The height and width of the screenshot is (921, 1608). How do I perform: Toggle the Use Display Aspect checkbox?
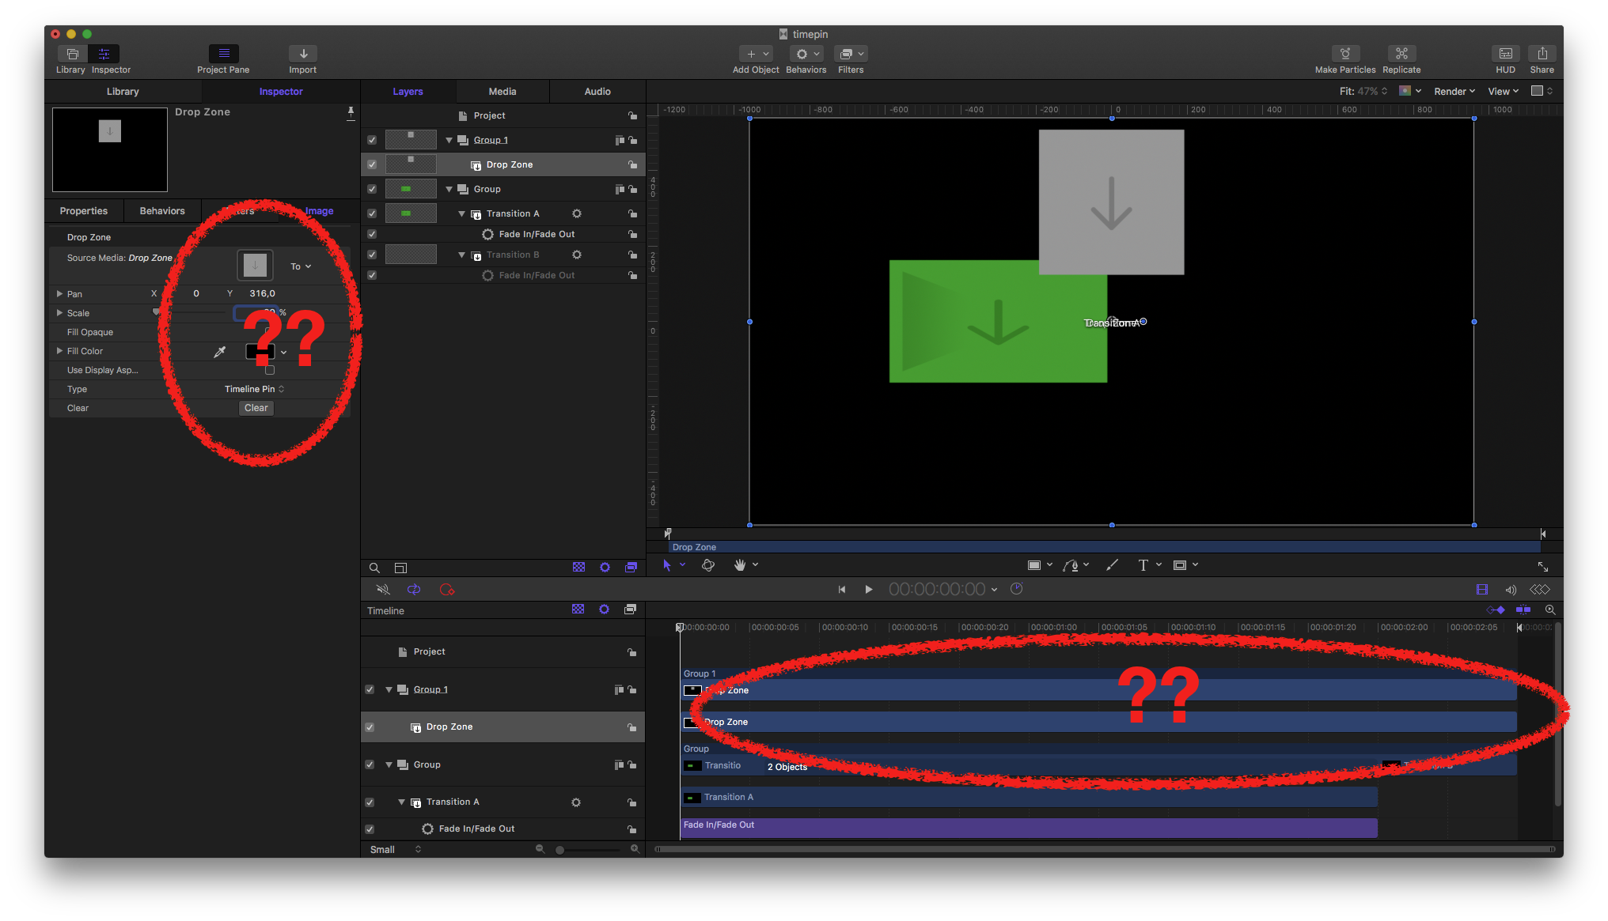coord(270,370)
